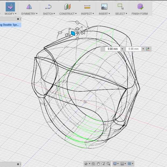
Task: Open Display Settings monitor icon
Action: coord(115,163)
